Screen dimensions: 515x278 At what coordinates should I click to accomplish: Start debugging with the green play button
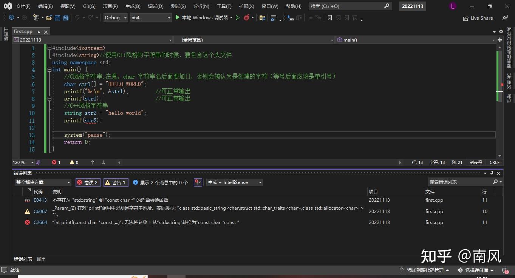point(178,17)
